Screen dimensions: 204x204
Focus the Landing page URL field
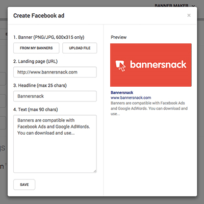(55, 72)
